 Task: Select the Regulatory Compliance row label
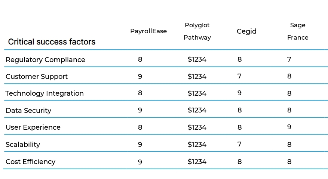[45, 60]
